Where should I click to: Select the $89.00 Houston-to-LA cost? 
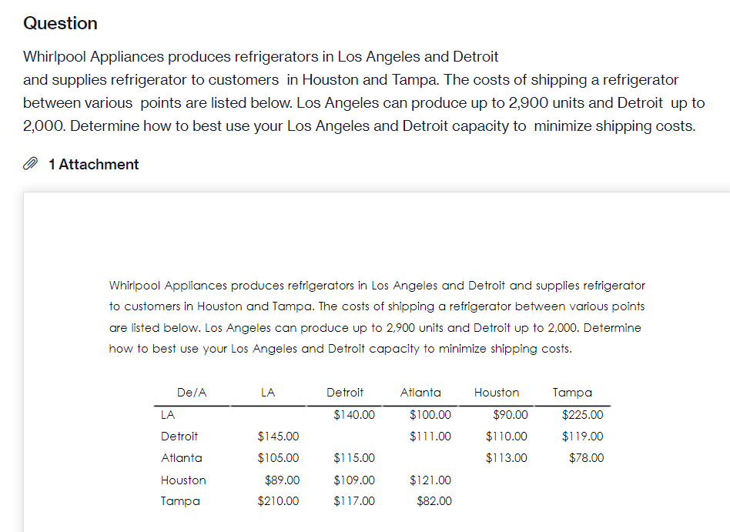pyautogui.click(x=282, y=480)
